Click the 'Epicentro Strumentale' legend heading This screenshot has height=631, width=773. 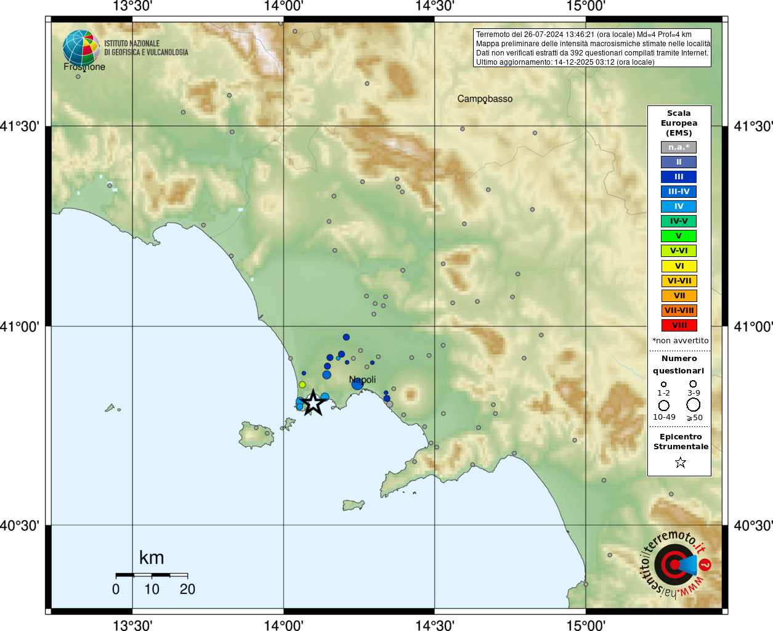coord(681,441)
